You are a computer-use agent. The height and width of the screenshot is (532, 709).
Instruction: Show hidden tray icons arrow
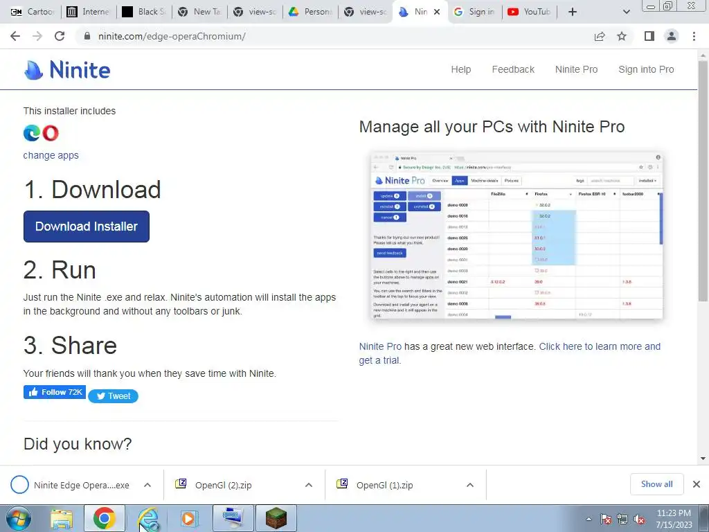[x=589, y=520]
